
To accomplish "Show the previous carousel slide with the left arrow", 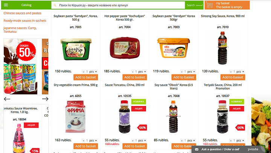I will pos(7,99).
